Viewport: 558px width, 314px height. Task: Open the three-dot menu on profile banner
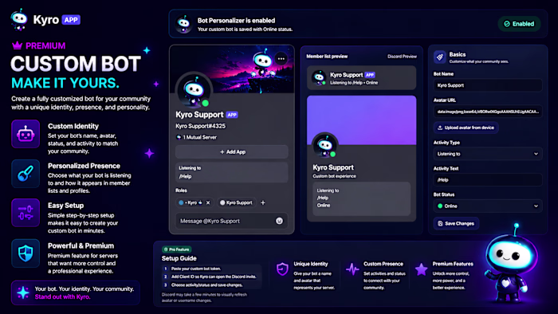(x=281, y=59)
